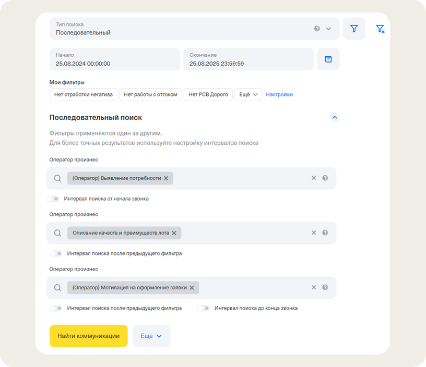Image resolution: width=426 pixels, height=367 pixels.
Task: Click search magnifier in second operator field
Action: 58,233
